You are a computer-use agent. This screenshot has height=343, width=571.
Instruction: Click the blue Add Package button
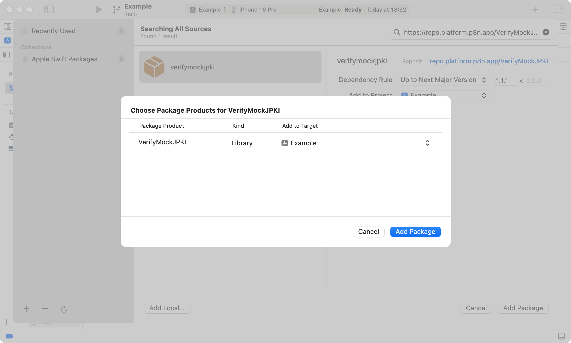pyautogui.click(x=415, y=232)
